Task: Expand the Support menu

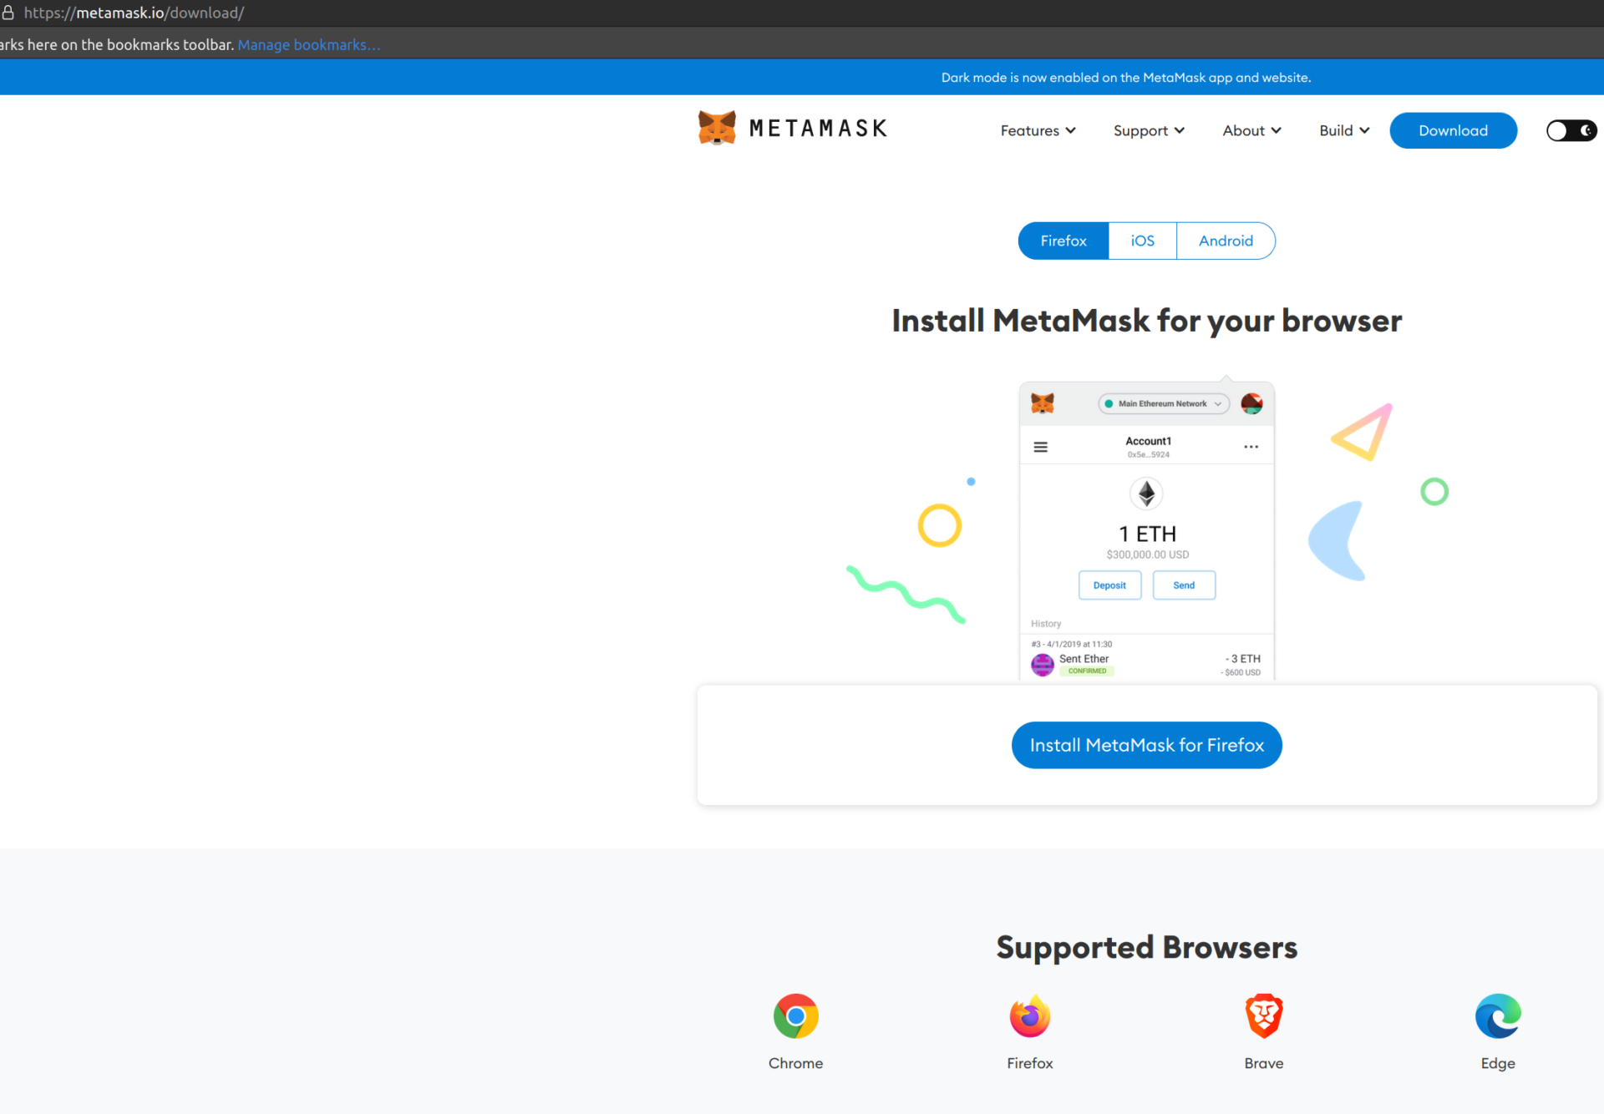Action: [x=1149, y=130]
